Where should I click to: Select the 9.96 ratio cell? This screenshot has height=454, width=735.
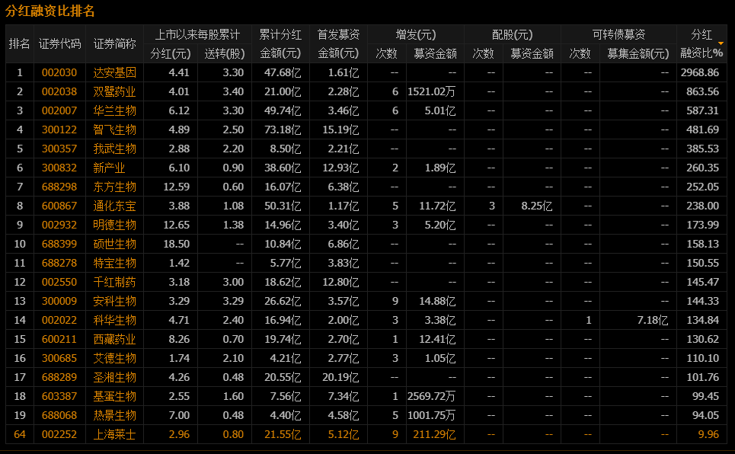708,434
